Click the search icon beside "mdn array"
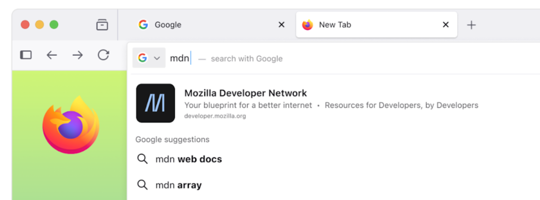 (143, 185)
